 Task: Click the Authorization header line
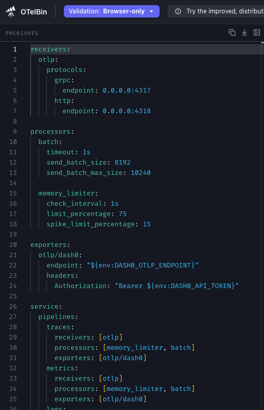click(147, 286)
